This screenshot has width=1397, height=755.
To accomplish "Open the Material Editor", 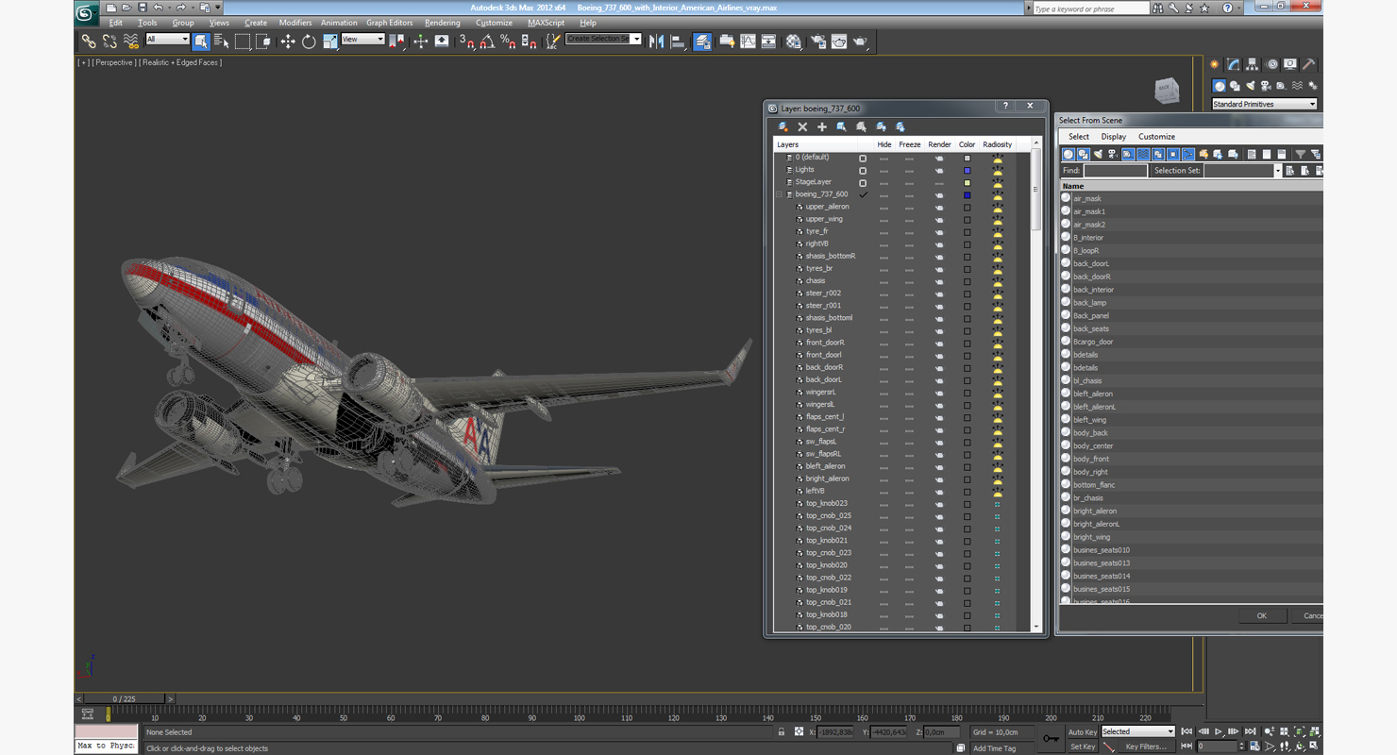I will click(x=794, y=42).
